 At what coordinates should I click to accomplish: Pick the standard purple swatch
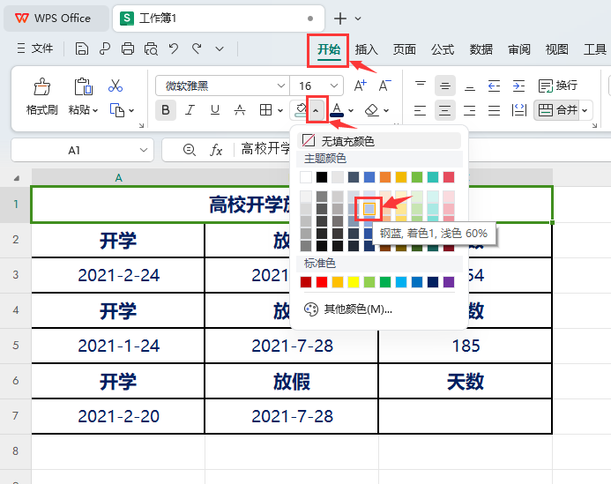[449, 282]
